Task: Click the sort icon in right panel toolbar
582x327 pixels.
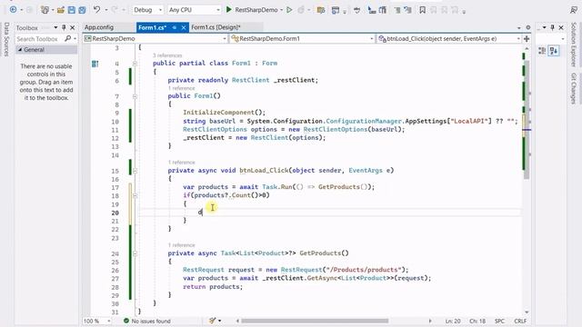Action: pos(554,51)
